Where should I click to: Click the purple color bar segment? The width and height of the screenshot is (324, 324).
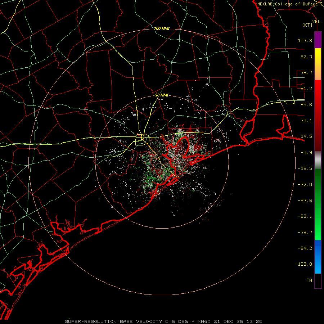(x=318, y=40)
